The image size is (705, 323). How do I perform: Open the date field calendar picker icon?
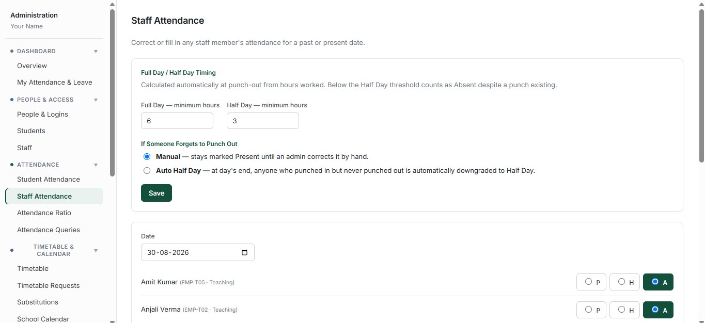[245, 253]
